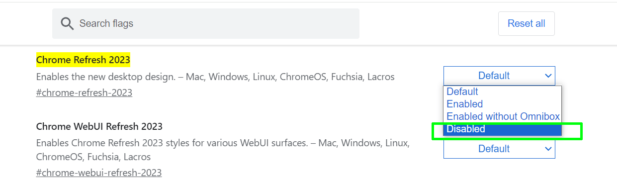617x185 pixels.
Task: Click the Chrome WebUI Refresh 2023 title
Action: coord(99,126)
